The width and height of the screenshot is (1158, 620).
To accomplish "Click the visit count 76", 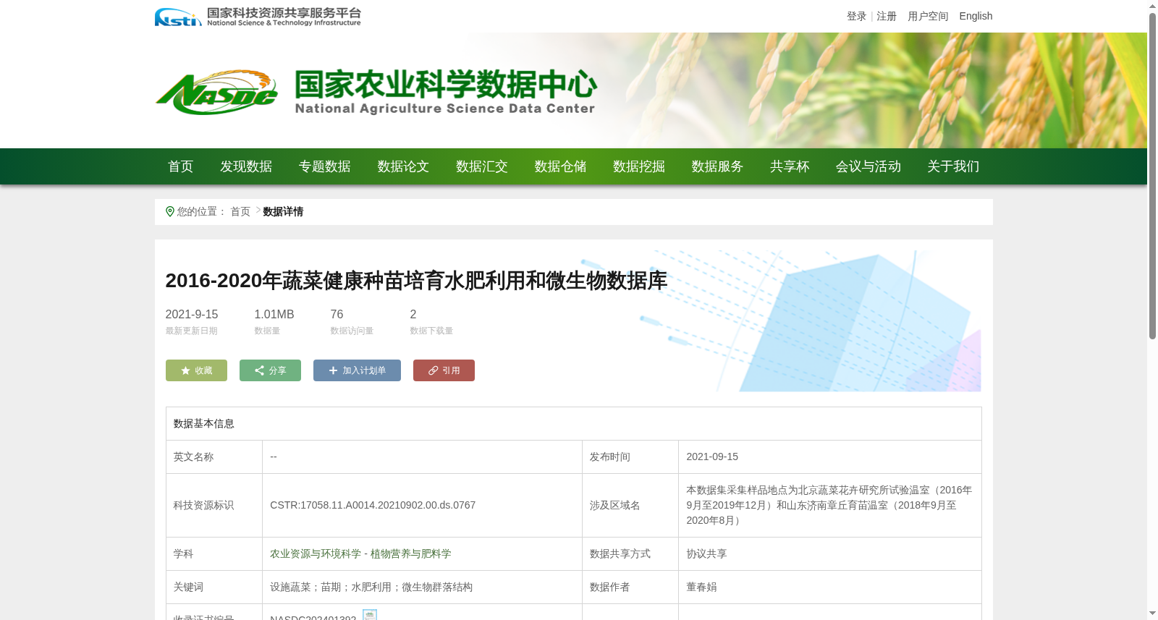I will click(x=337, y=315).
